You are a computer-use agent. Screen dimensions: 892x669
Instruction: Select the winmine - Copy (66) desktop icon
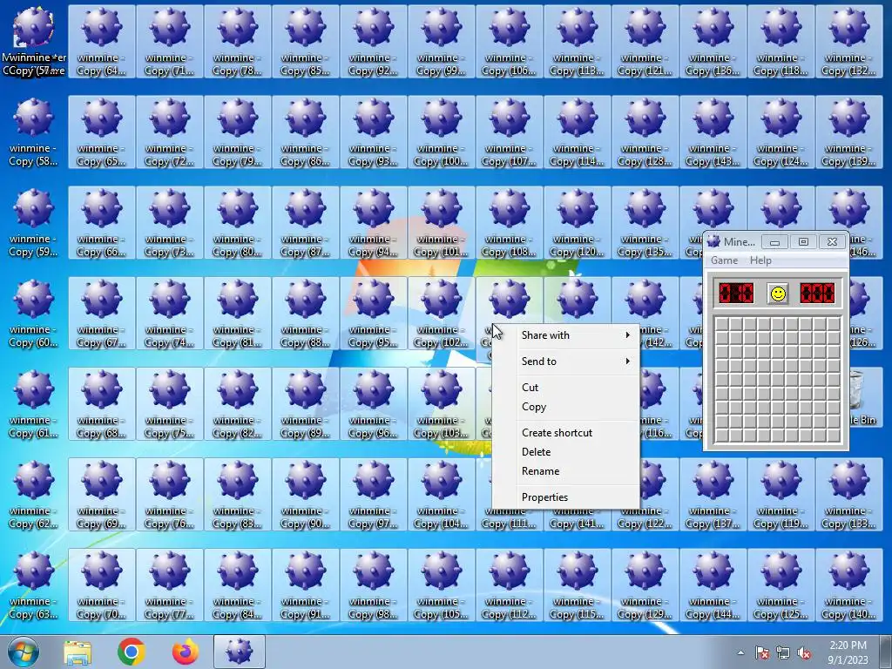point(102,222)
